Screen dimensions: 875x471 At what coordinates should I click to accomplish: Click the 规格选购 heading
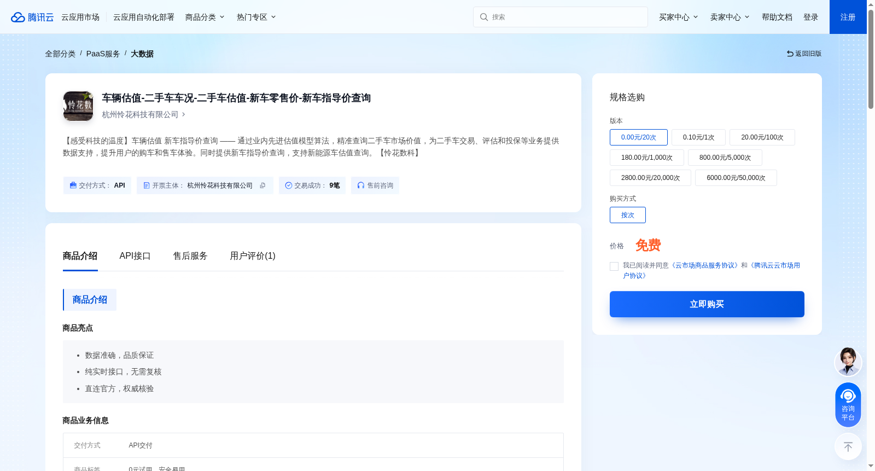coord(627,97)
